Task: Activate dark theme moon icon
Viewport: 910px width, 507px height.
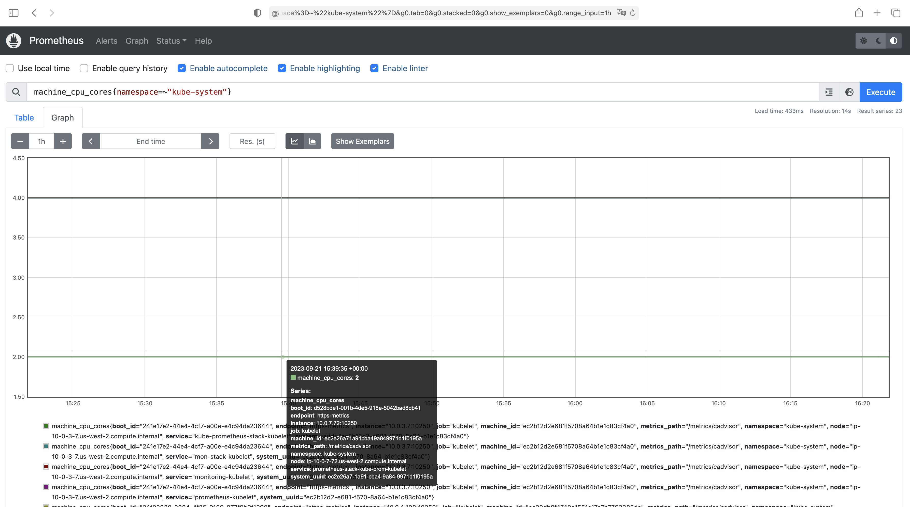Action: pyautogui.click(x=878, y=41)
